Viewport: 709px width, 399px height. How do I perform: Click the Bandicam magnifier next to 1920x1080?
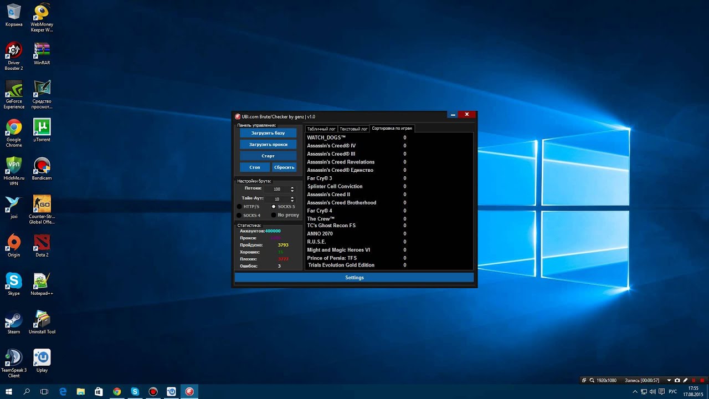coord(592,380)
